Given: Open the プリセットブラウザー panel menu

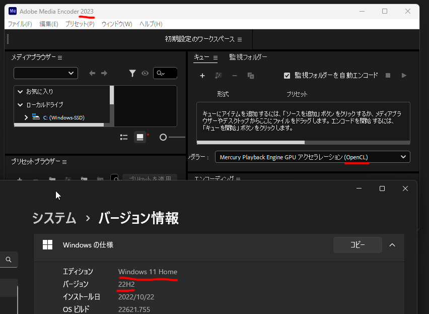Looking at the screenshot, I should [64, 162].
